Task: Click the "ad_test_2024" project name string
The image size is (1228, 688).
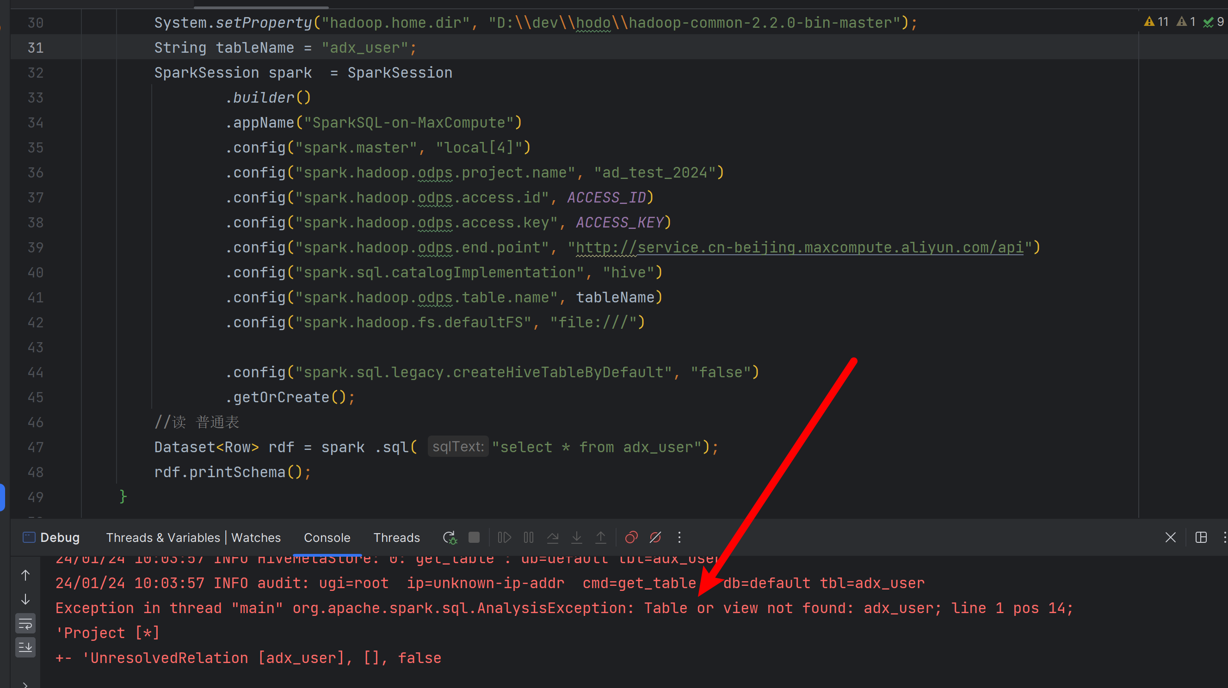Action: click(654, 172)
